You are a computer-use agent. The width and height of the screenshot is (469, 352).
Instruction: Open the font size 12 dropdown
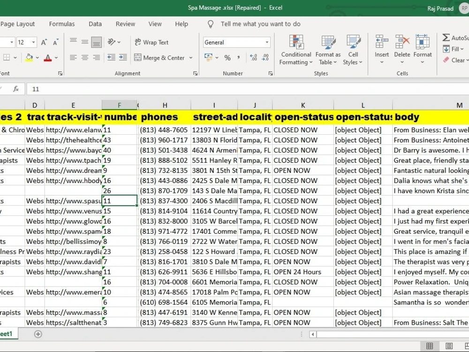coord(33,42)
